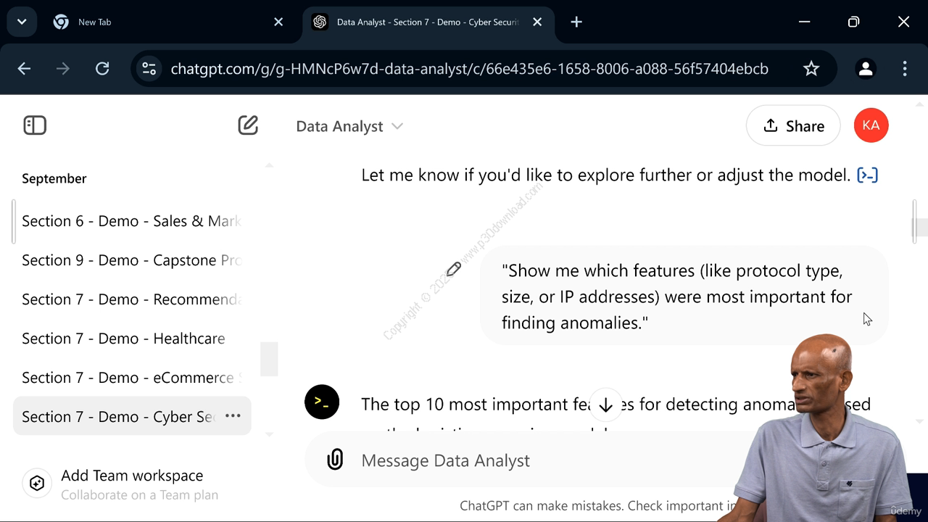Open options for Cyber Security chat
This screenshot has width=928, height=522.
coord(233,416)
